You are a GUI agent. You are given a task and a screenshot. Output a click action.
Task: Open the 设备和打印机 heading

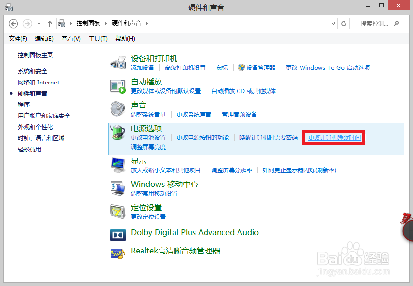tap(154, 59)
